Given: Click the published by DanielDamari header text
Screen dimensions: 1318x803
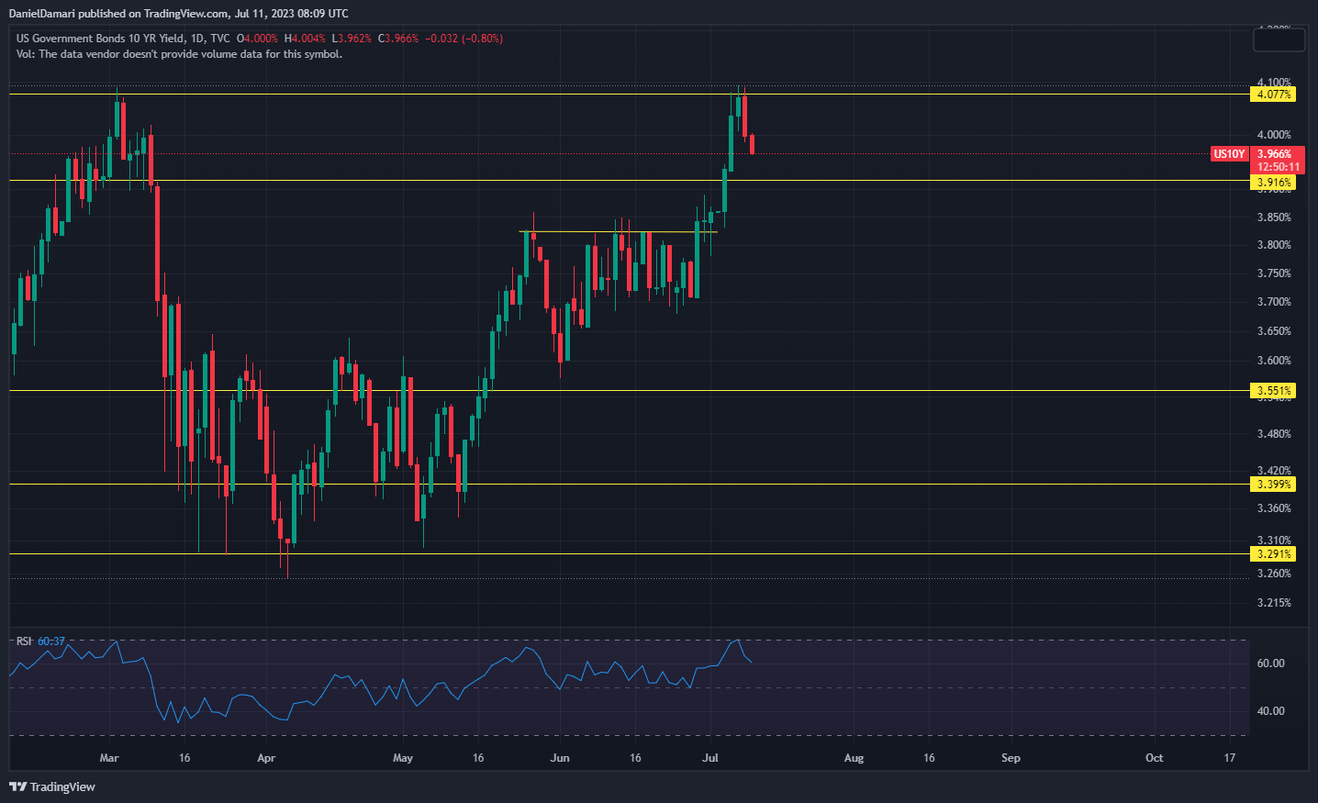Looking at the screenshot, I should pos(178,14).
